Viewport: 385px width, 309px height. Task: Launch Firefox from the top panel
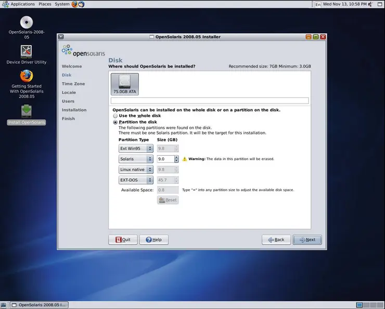pyautogui.click(x=74, y=4)
